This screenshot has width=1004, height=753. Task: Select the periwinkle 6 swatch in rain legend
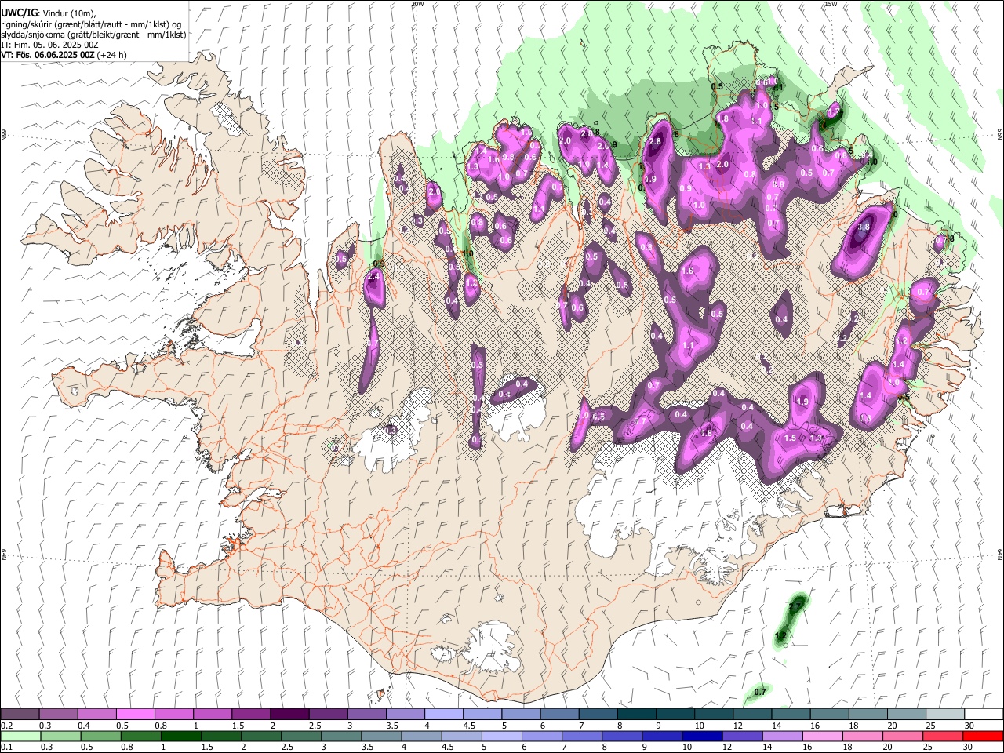tap(542, 736)
